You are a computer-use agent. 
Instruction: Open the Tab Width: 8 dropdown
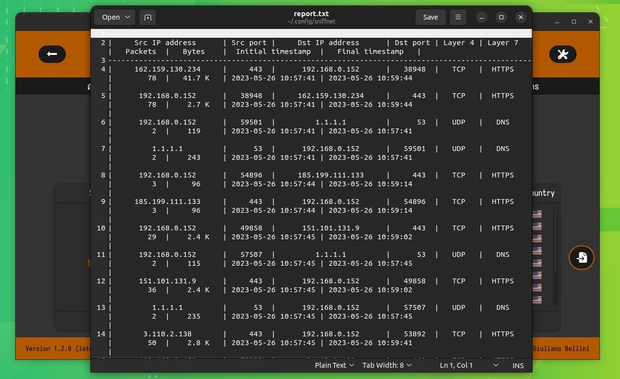(387, 365)
